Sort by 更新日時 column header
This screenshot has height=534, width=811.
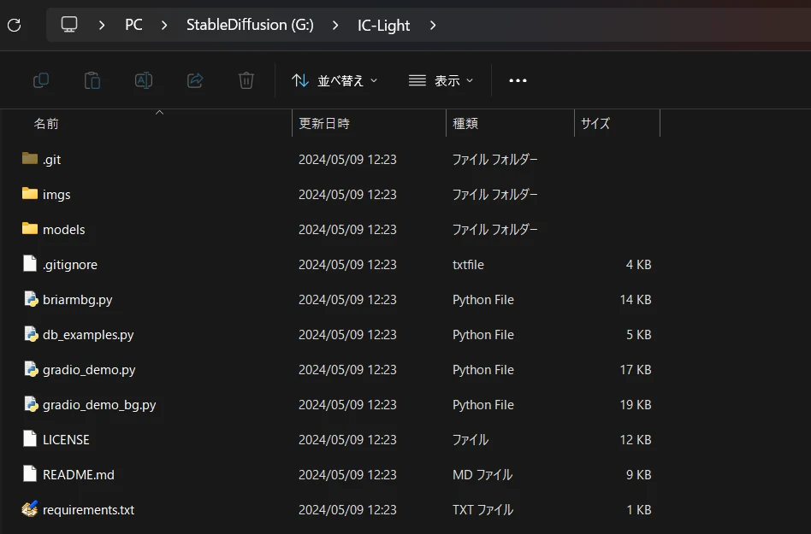324,123
